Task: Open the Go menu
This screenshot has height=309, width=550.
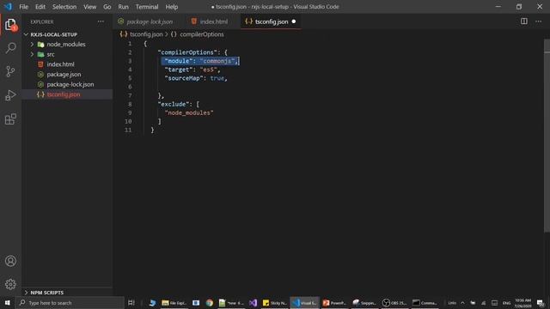Action: coord(107,7)
